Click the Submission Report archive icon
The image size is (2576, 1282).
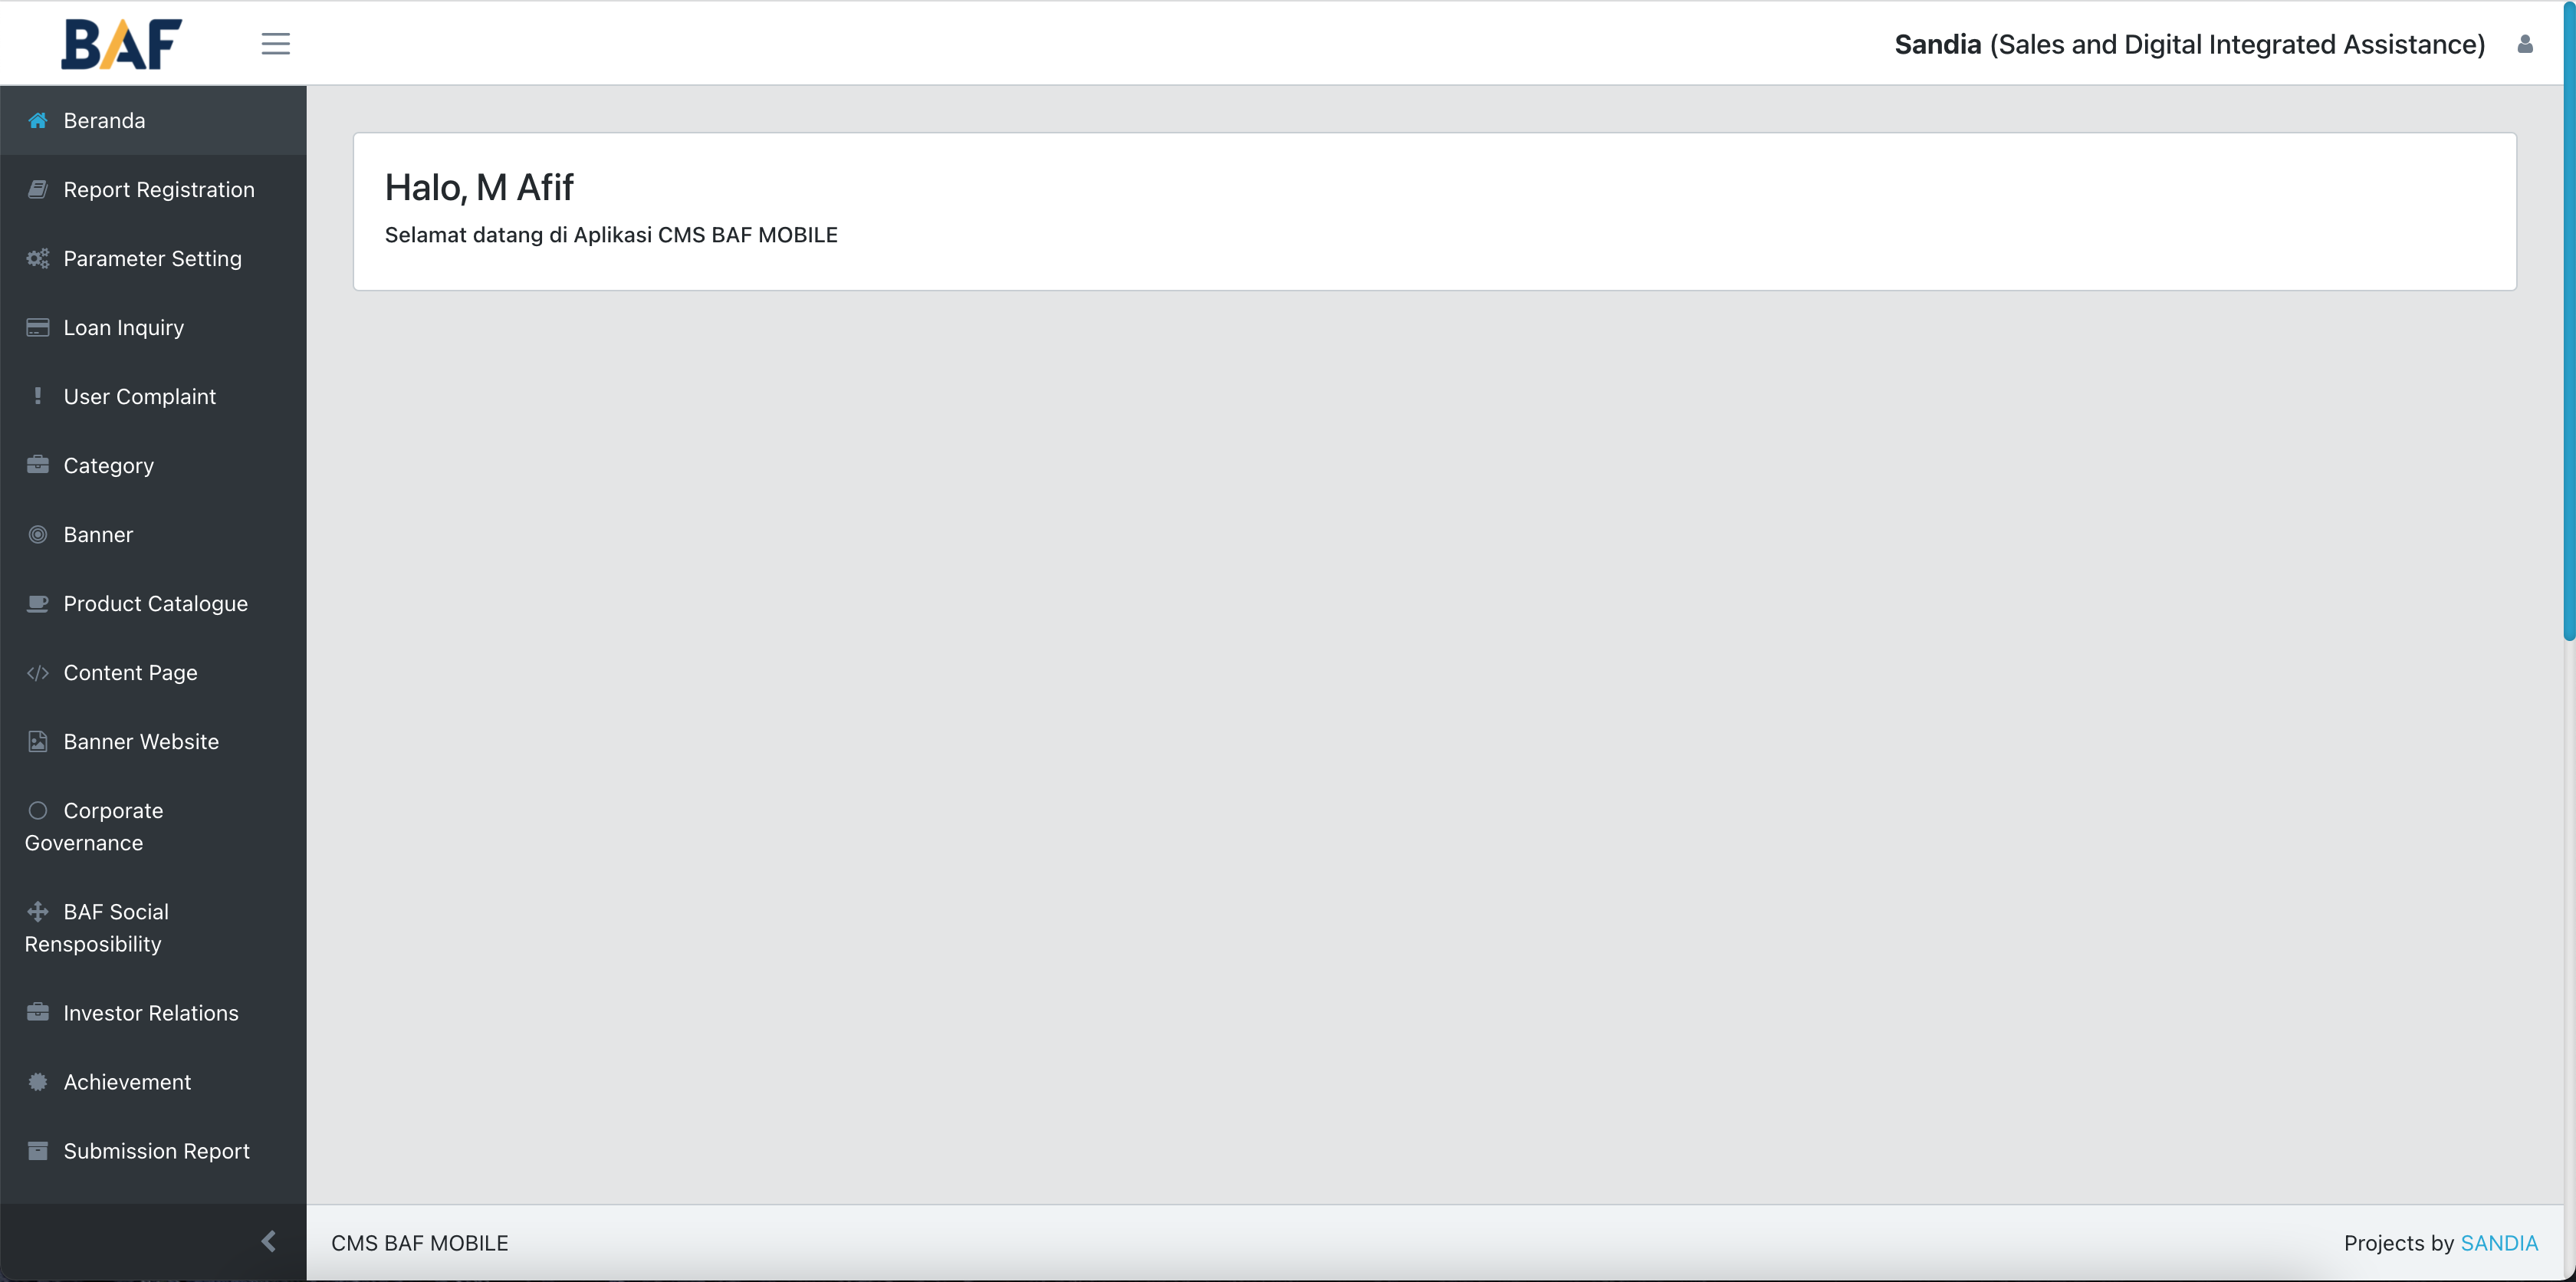(38, 1150)
